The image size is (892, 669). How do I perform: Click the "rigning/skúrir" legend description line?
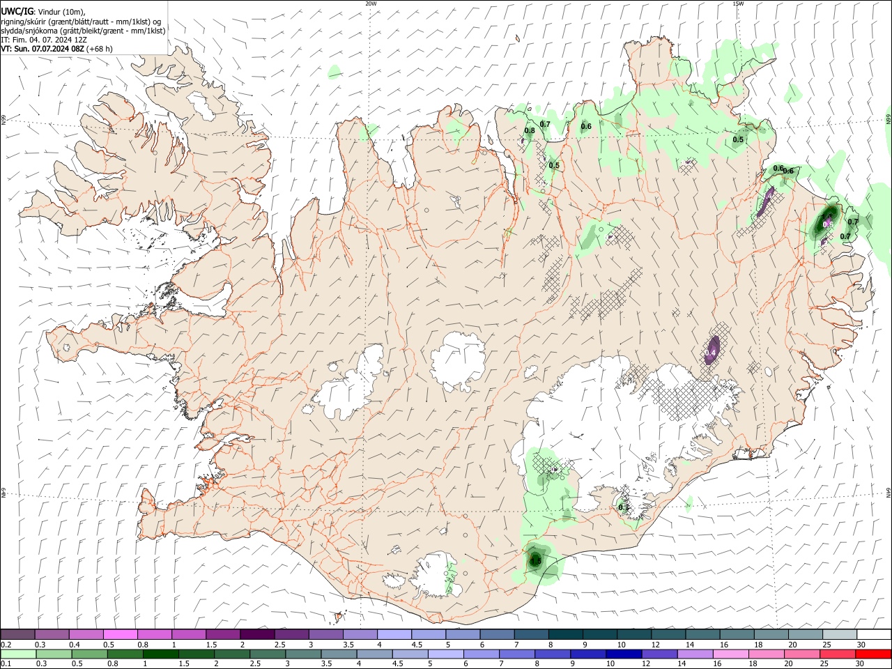coord(81,21)
